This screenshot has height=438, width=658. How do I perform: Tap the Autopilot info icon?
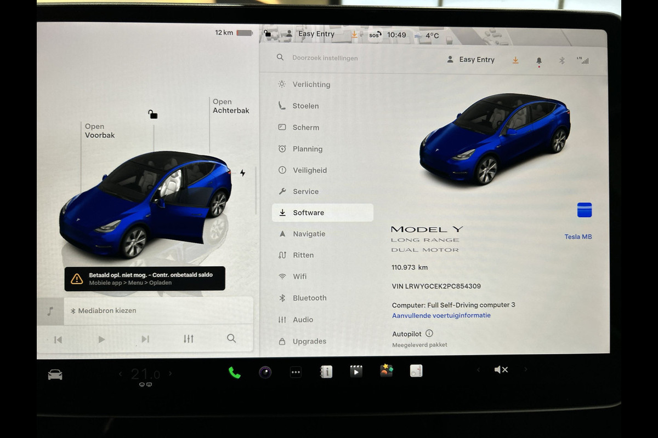429,333
